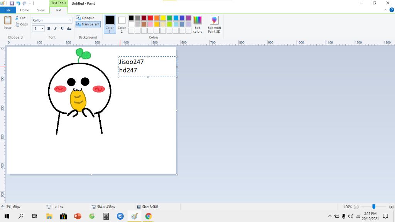Screen dimensions: 395x222
Task: Open PowerPoint from taskbar
Action: pos(78,216)
